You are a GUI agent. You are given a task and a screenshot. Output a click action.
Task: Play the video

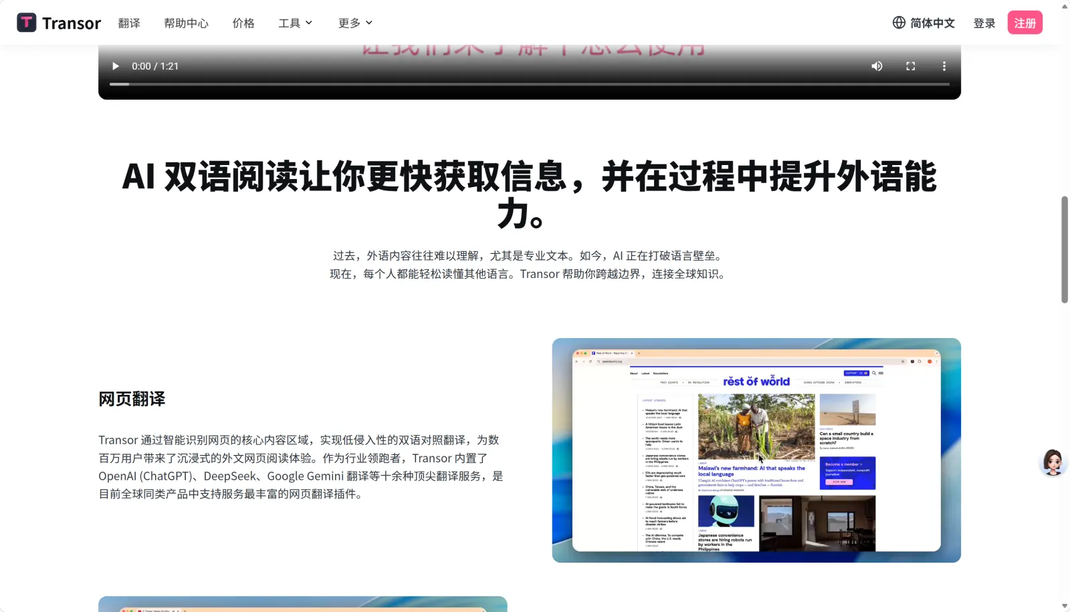(115, 66)
